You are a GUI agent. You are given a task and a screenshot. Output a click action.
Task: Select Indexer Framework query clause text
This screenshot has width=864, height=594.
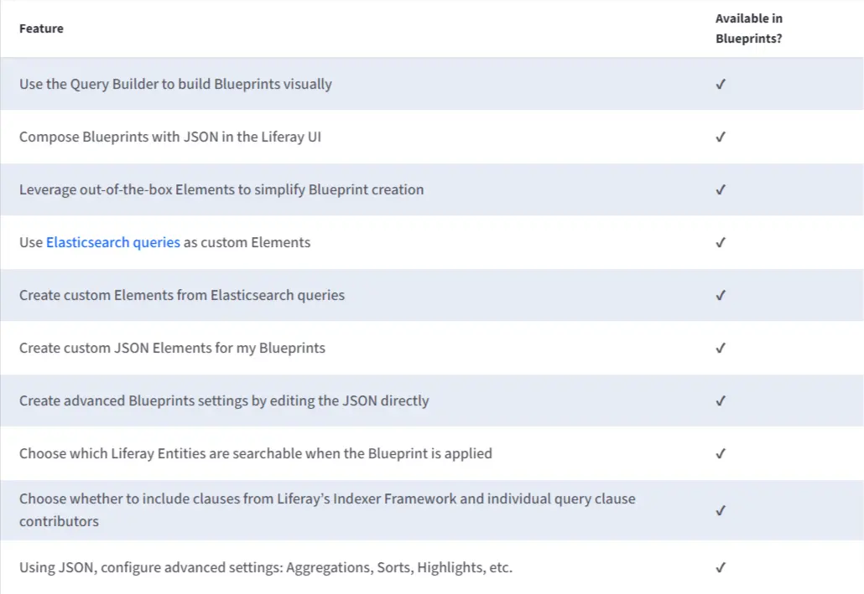[327, 509]
